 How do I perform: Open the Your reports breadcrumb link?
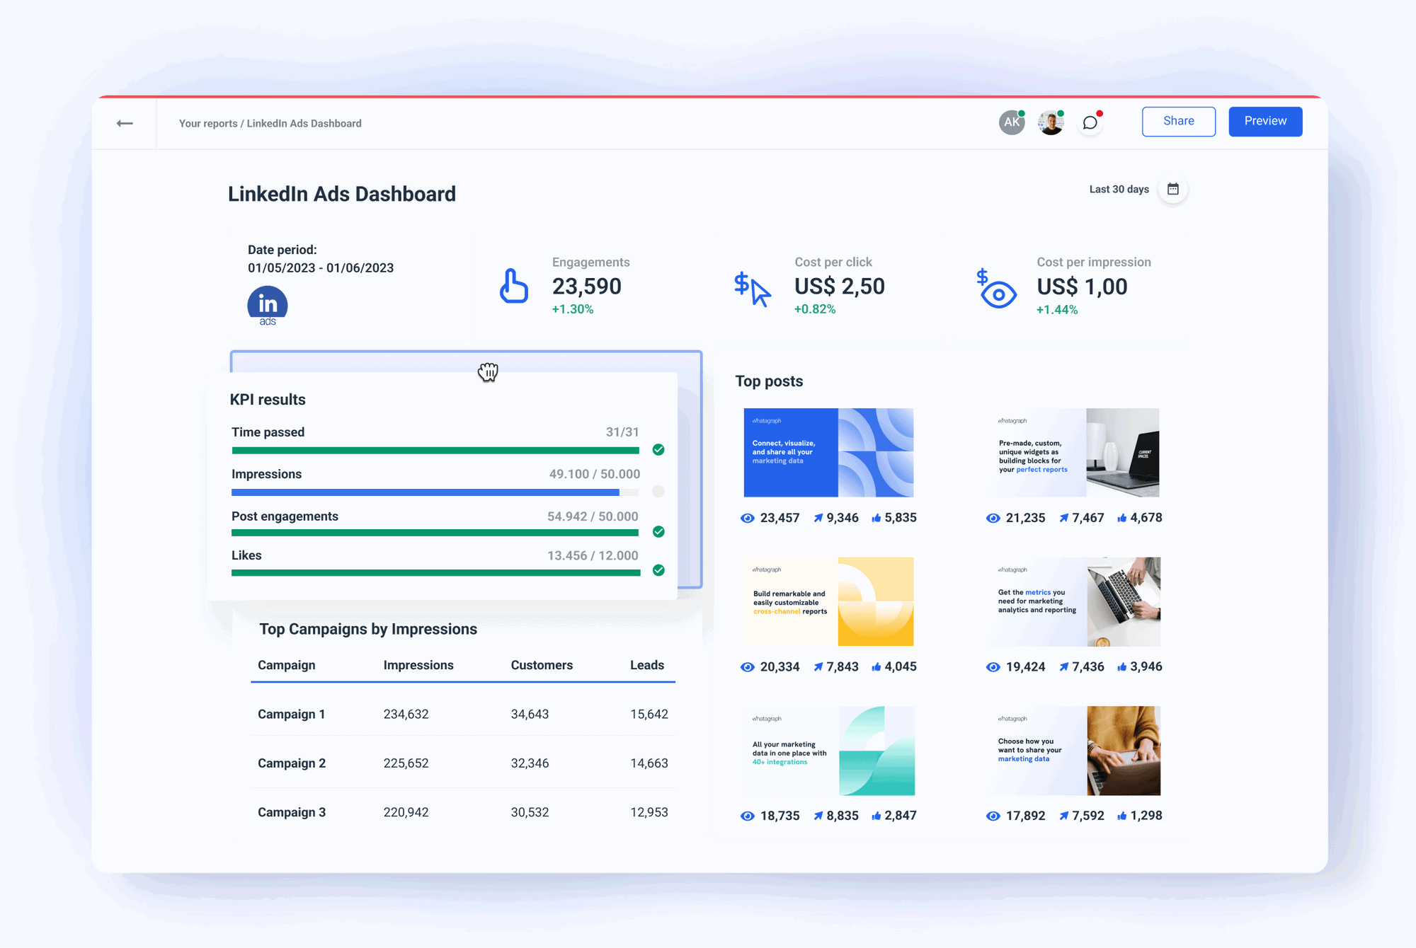click(x=207, y=122)
